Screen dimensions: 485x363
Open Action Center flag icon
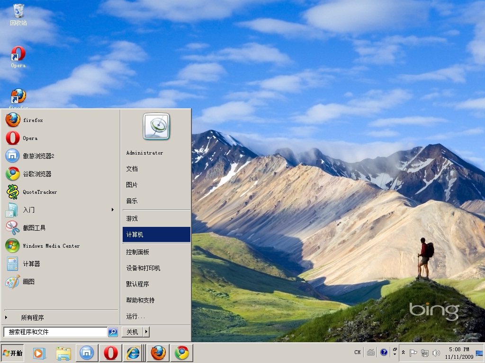[x=413, y=353]
